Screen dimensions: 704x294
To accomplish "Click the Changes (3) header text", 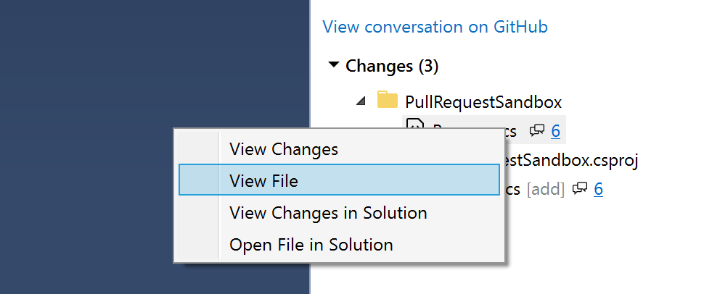I will click(x=392, y=66).
